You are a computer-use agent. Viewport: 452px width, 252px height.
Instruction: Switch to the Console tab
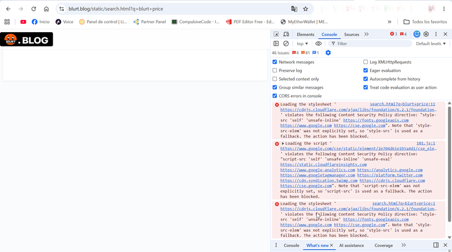click(329, 34)
